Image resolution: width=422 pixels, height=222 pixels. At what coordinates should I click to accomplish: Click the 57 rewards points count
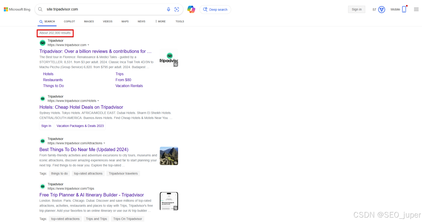click(374, 10)
